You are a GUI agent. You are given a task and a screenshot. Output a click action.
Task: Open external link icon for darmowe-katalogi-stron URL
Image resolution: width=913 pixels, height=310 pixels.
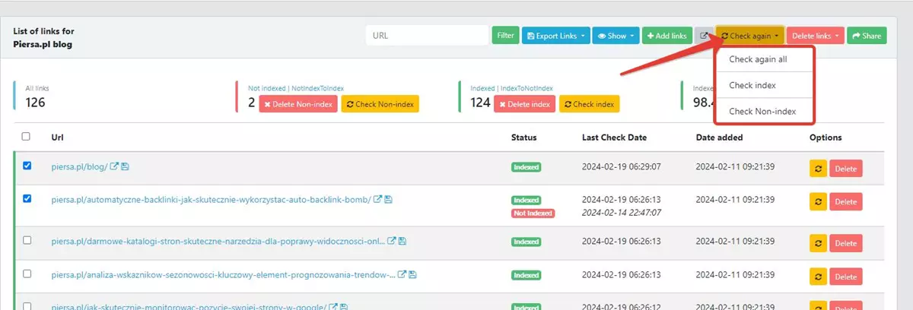392,241
